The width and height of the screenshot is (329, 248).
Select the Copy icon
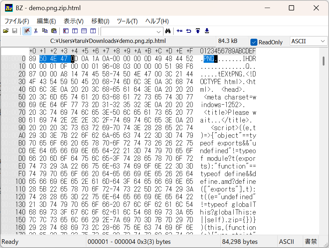[45, 31]
